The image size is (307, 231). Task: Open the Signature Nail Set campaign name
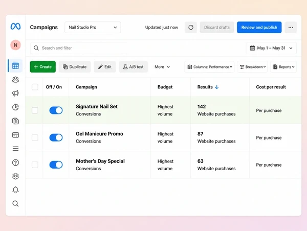coord(97,107)
